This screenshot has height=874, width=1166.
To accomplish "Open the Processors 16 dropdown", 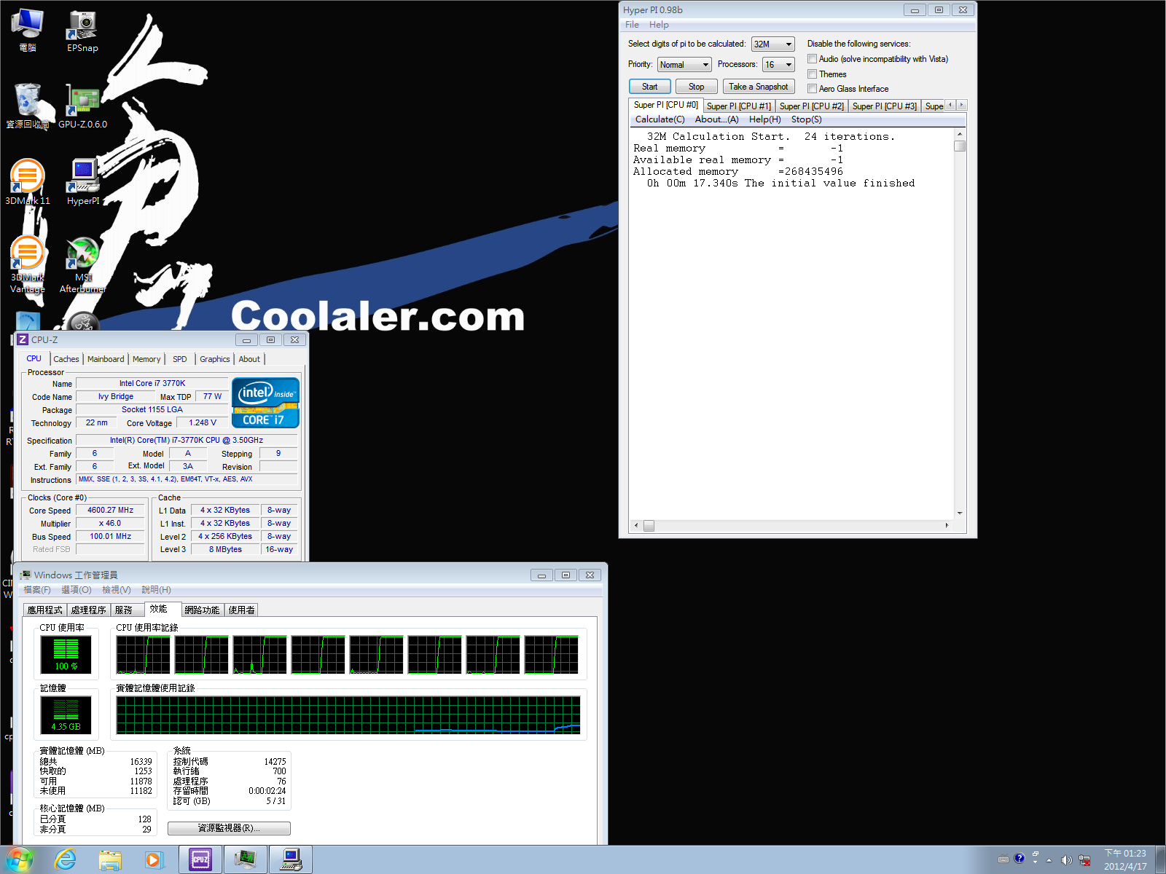I will tap(778, 65).
